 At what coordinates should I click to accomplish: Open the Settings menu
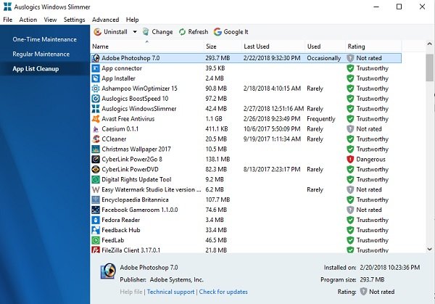[x=74, y=20]
